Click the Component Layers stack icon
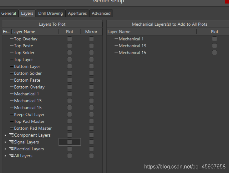This screenshot has height=173, width=229. (11, 135)
